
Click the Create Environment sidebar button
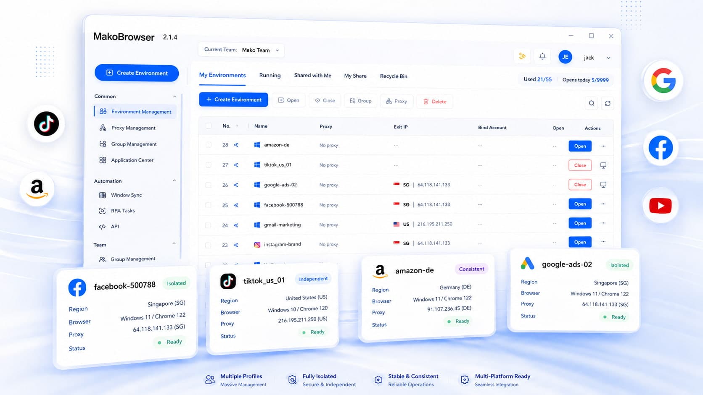137,73
